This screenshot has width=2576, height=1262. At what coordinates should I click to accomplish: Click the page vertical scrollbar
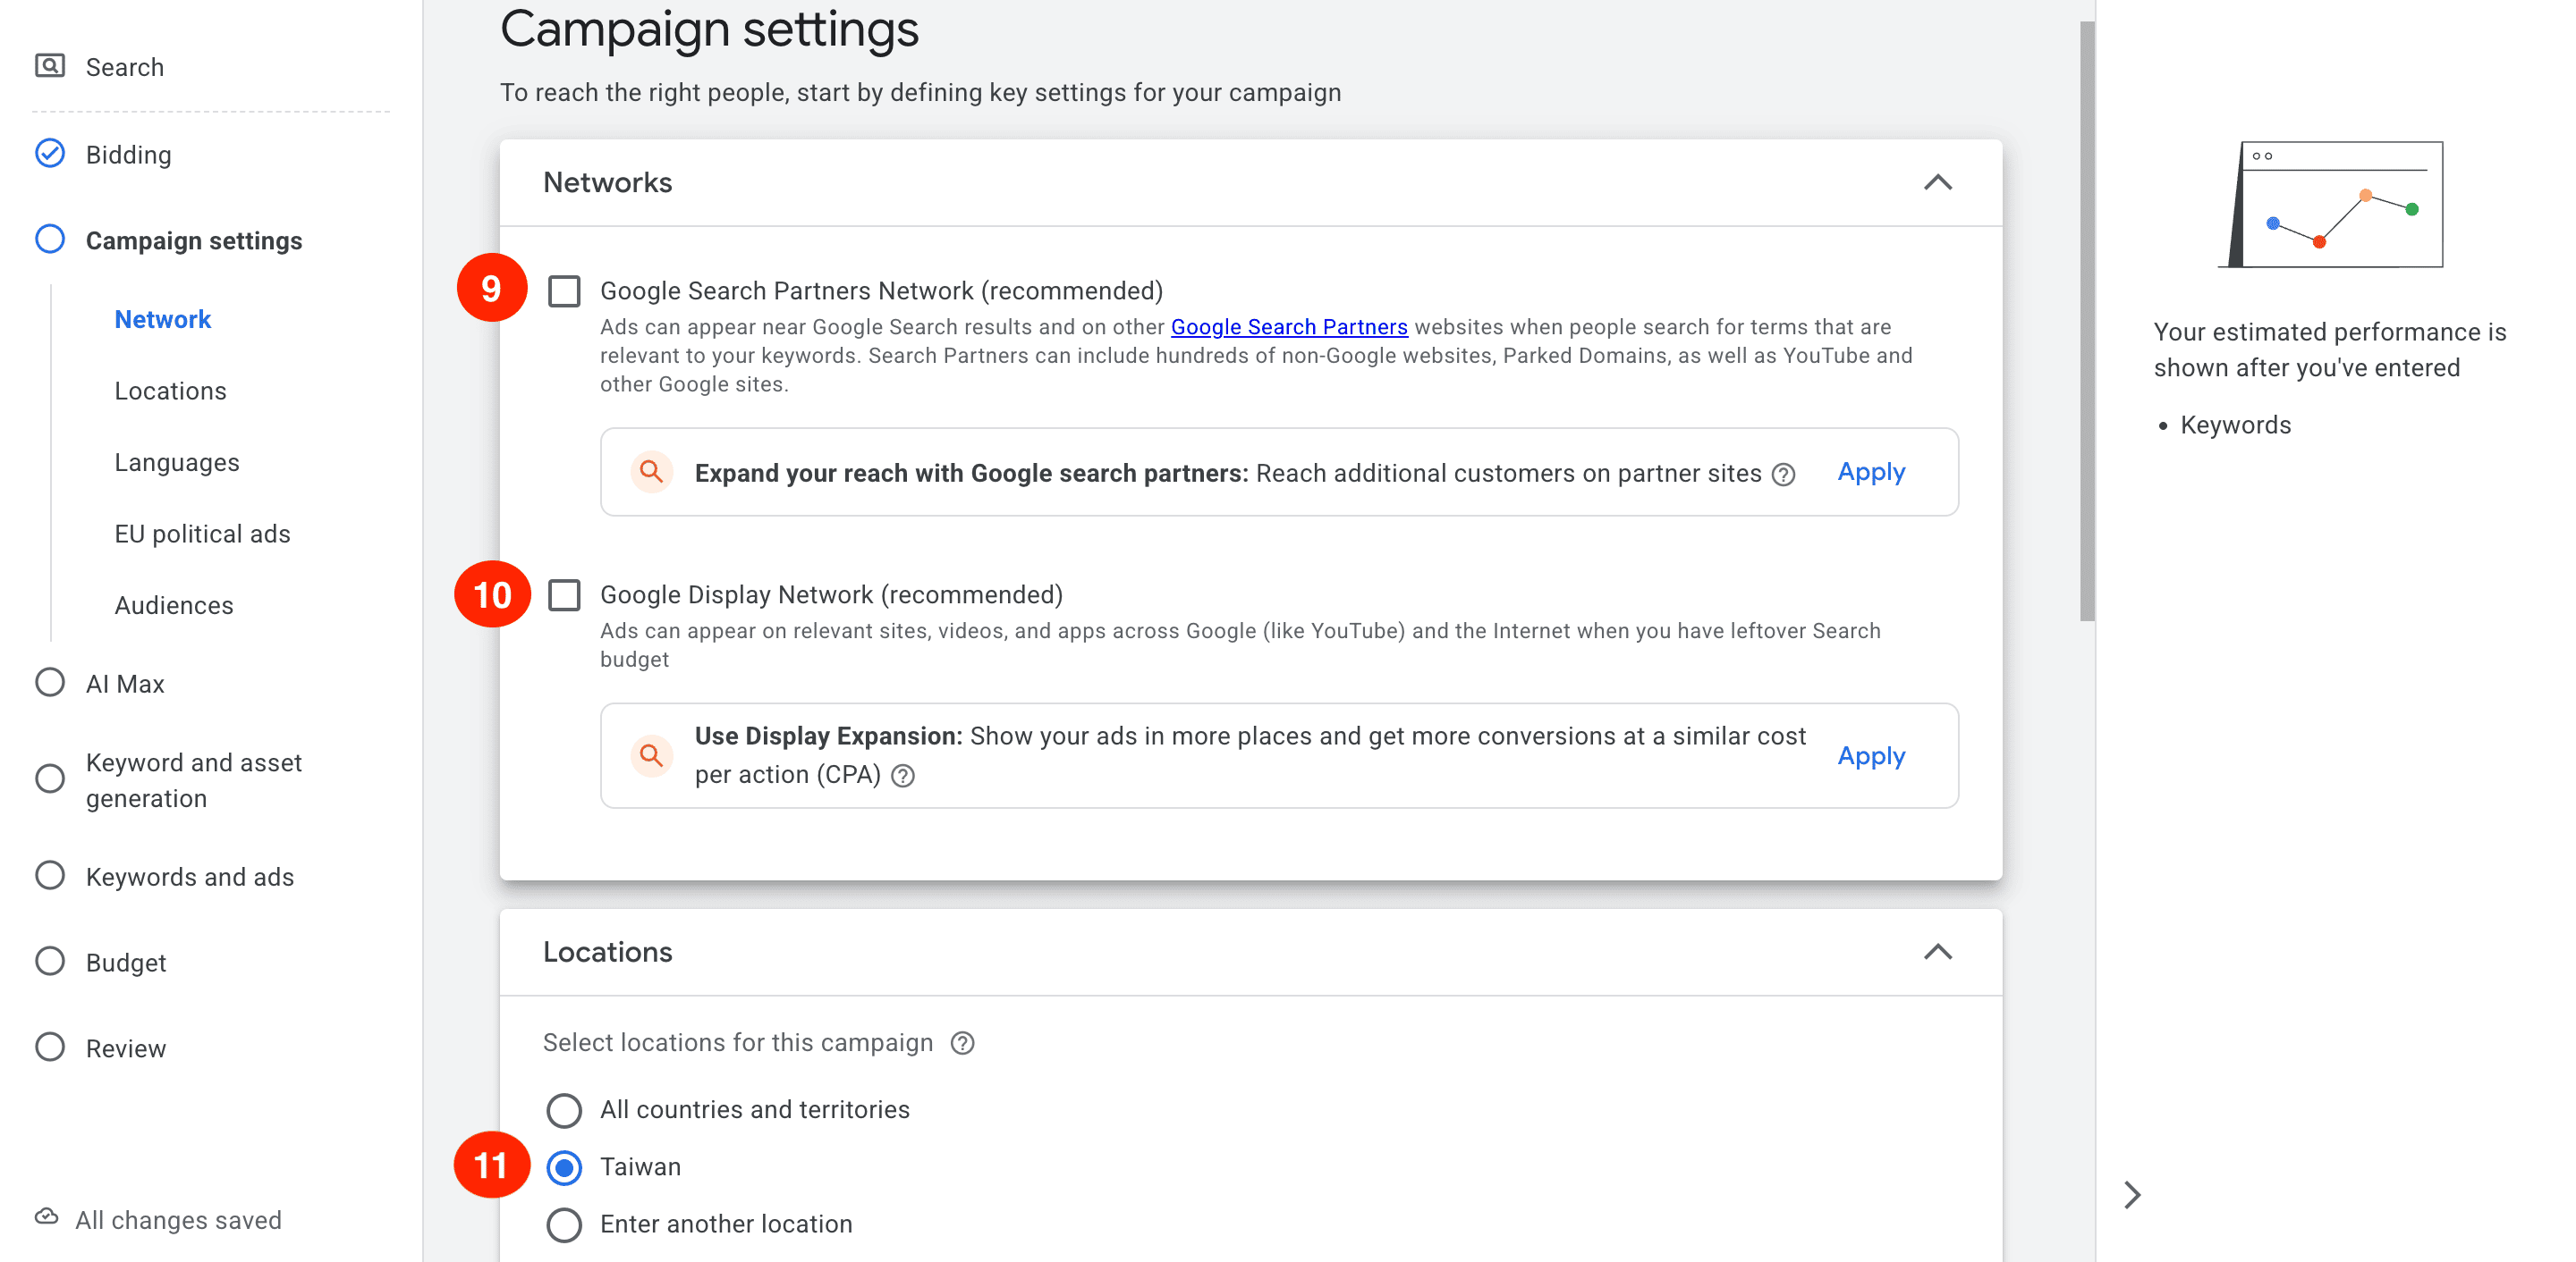pos(2087,320)
